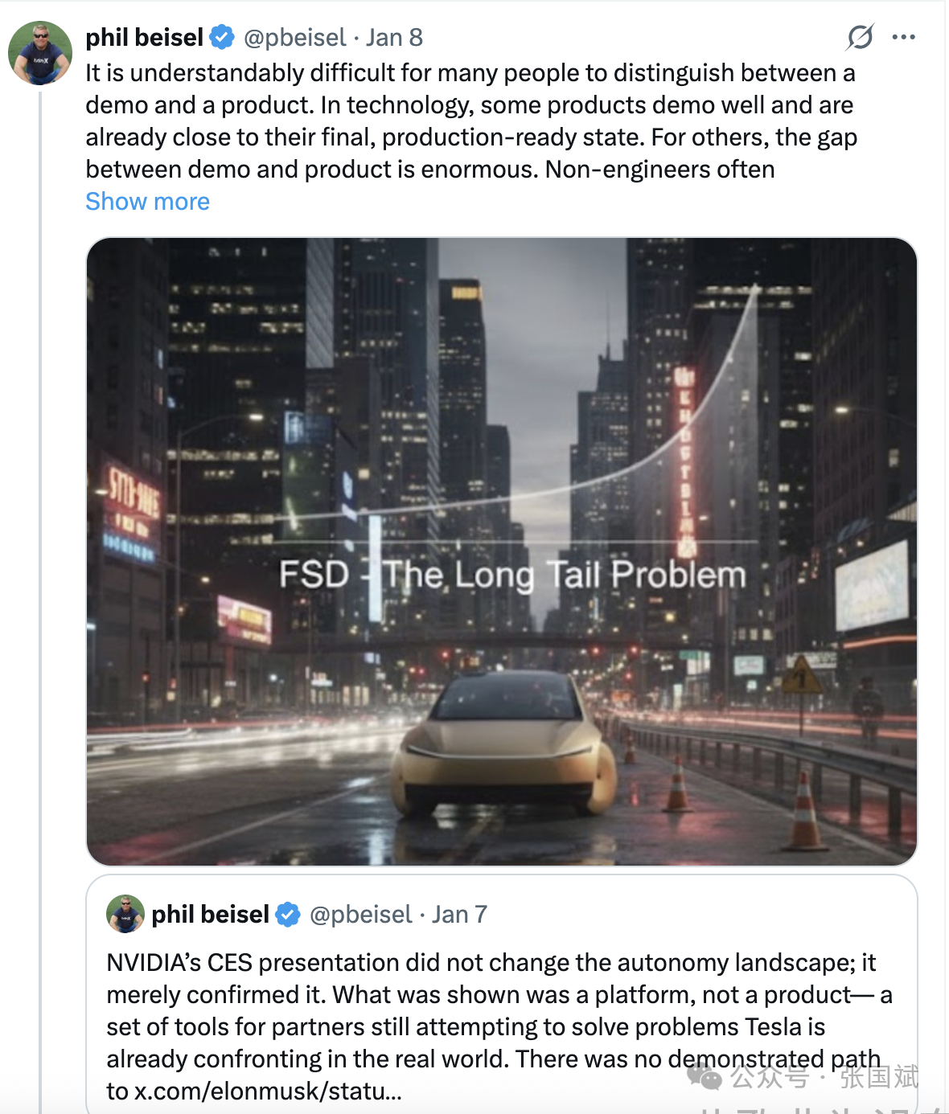Click the main tweet text about demo versus product
Screen dimensions: 949x1114
click(470, 121)
